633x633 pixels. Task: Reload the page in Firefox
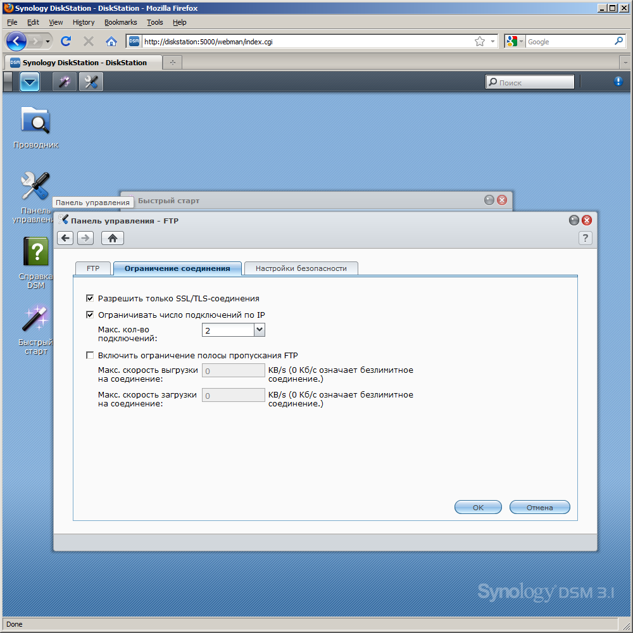66,41
